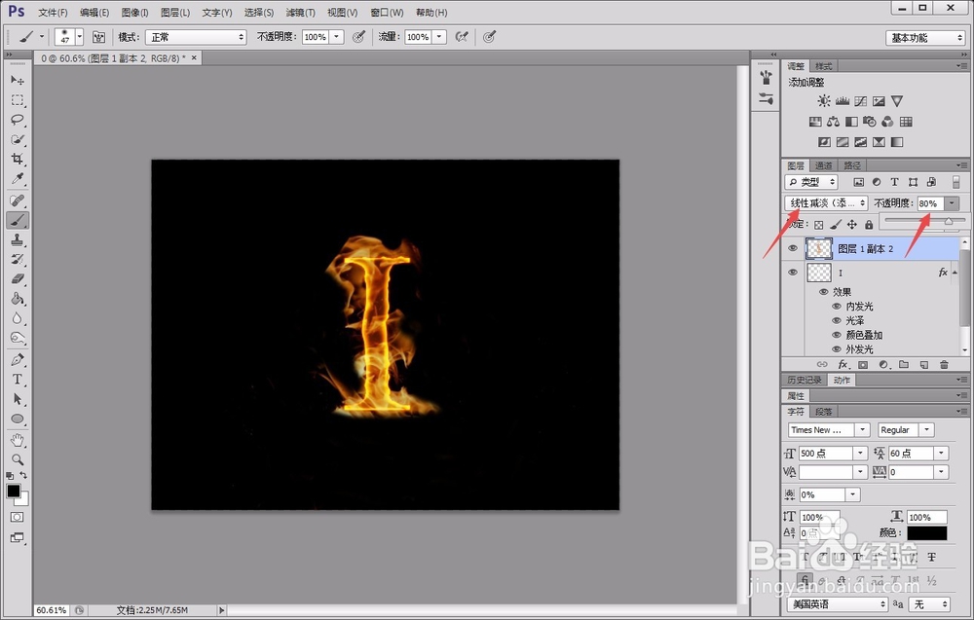The width and height of the screenshot is (974, 620).
Task: Select the Pen tool
Action: [18, 359]
